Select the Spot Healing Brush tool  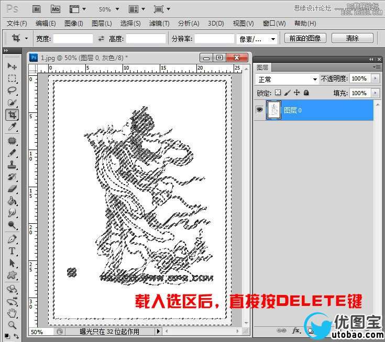12,141
